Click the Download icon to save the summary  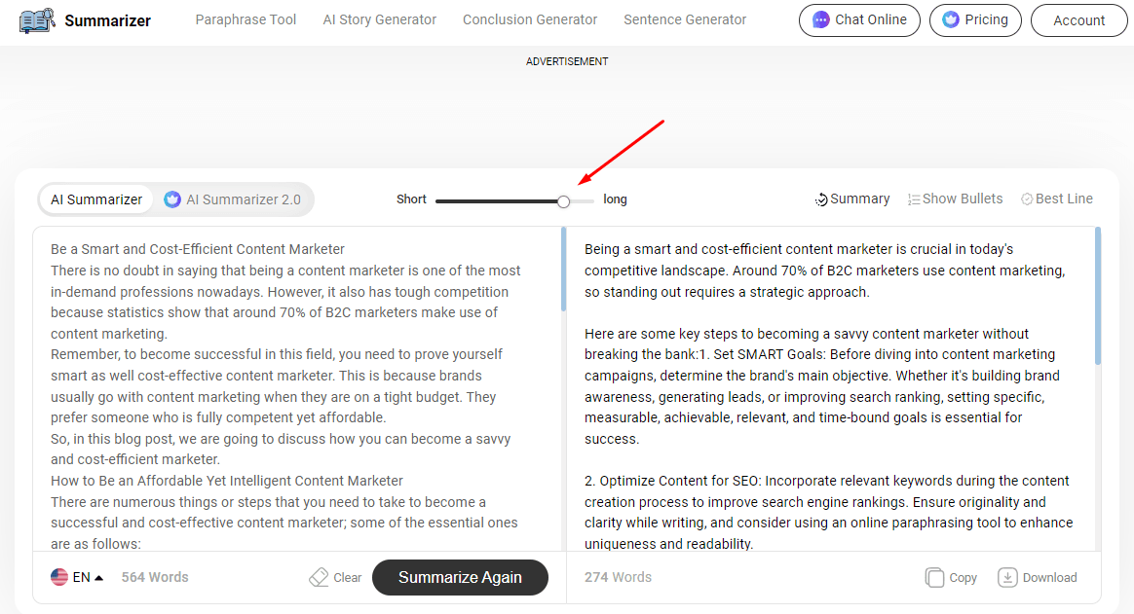tap(1007, 577)
